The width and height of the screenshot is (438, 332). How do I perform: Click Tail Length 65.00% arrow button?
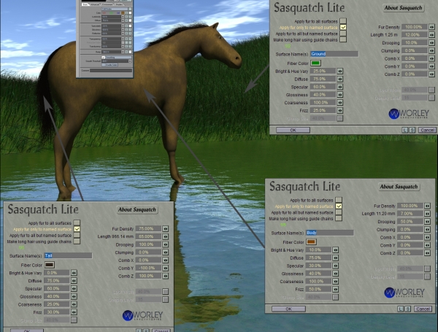click(x=166, y=236)
